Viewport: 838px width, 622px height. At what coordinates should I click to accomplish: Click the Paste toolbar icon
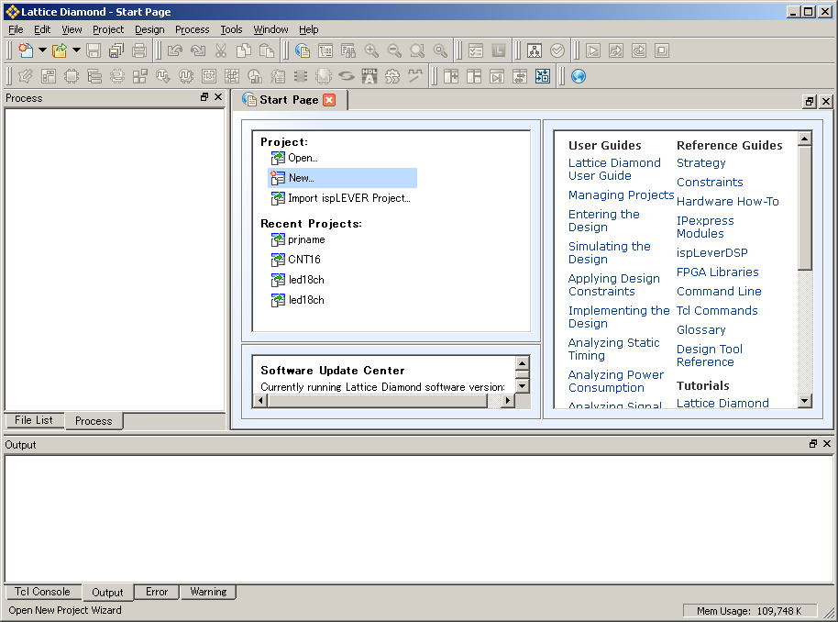(x=266, y=50)
